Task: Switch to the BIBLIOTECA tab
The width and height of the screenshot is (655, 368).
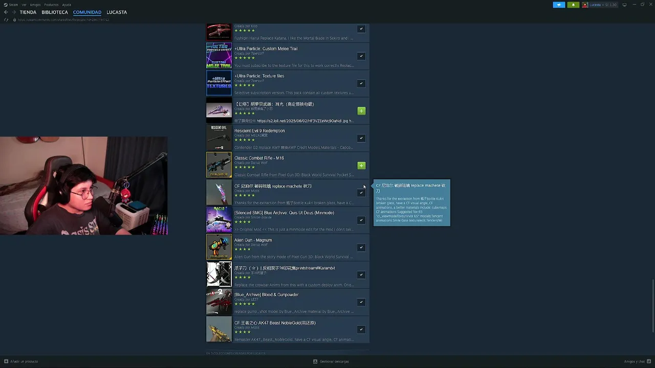Action: 55,12
